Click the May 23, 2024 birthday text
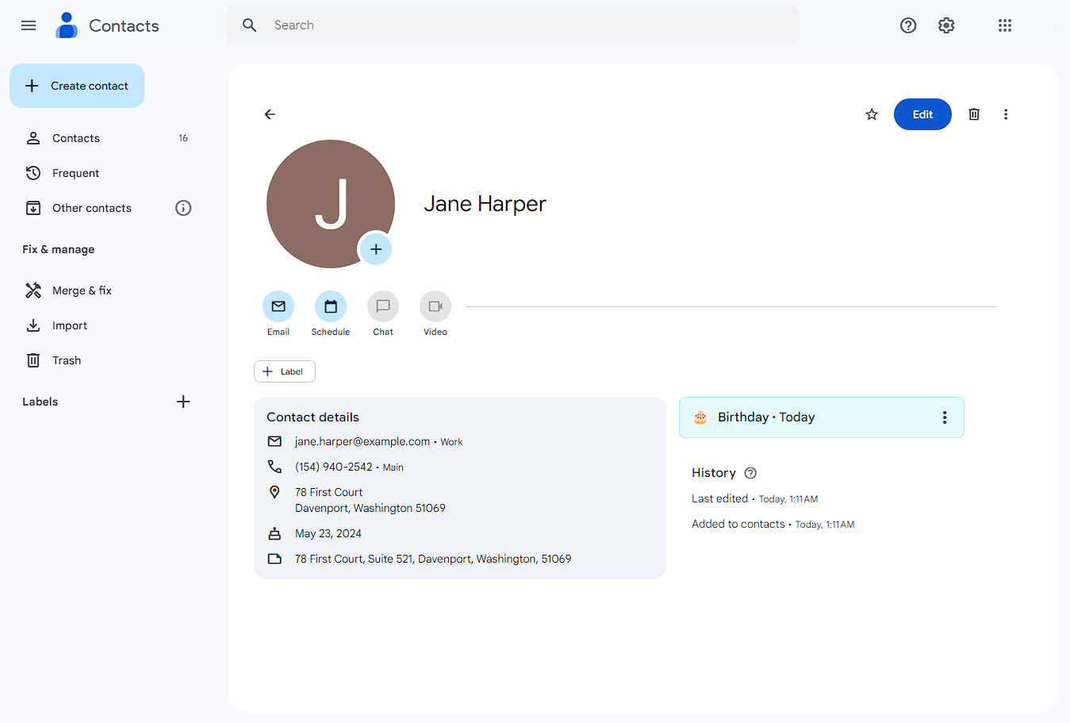Screen dimensions: 1070x723 point(328,533)
